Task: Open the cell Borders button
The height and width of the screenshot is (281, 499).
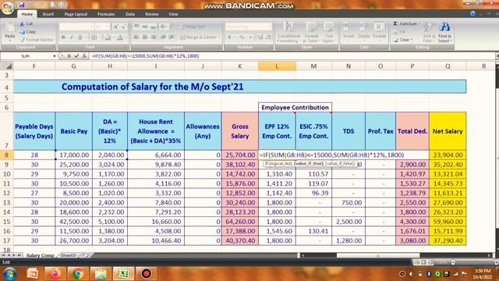Action: pos(94,37)
